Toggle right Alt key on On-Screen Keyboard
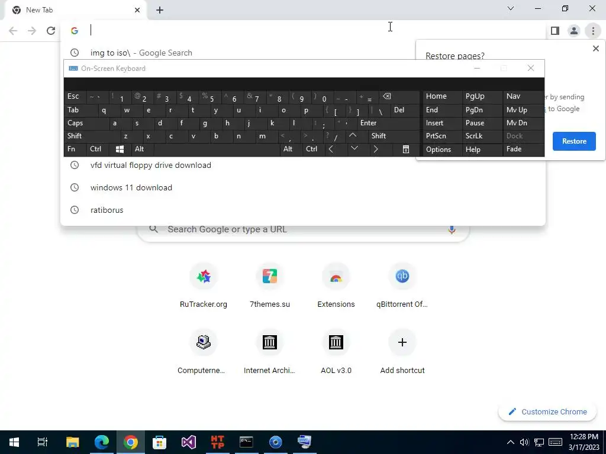 290,149
